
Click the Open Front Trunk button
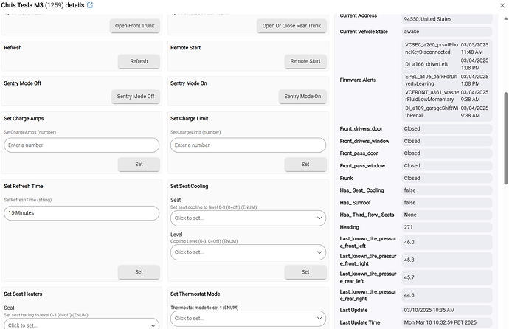(135, 26)
